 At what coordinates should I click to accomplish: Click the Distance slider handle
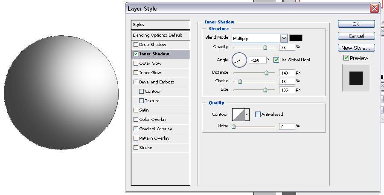(266, 73)
